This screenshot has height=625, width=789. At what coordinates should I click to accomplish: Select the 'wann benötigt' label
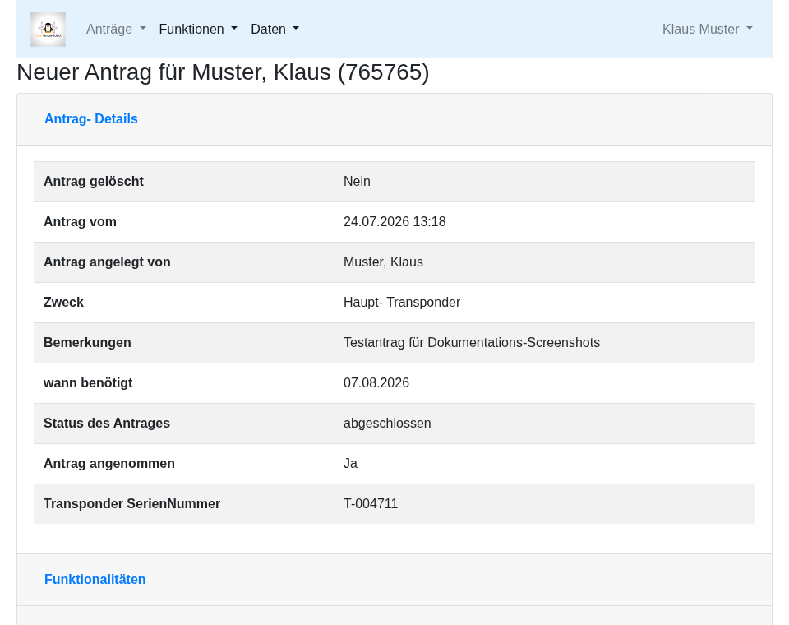point(88,382)
